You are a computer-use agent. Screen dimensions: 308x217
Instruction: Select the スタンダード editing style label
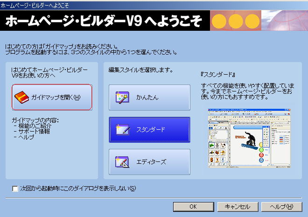click(150, 130)
